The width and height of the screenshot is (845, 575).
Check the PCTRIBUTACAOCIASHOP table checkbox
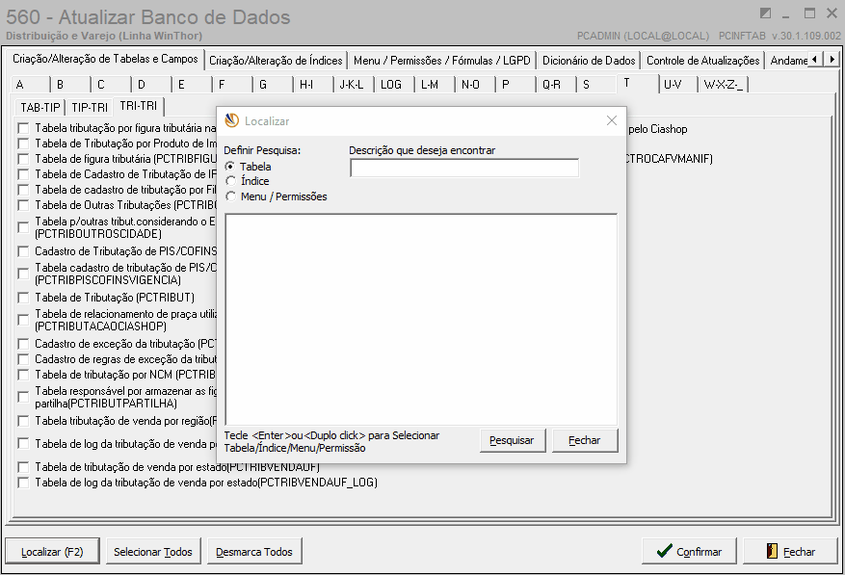[23, 320]
